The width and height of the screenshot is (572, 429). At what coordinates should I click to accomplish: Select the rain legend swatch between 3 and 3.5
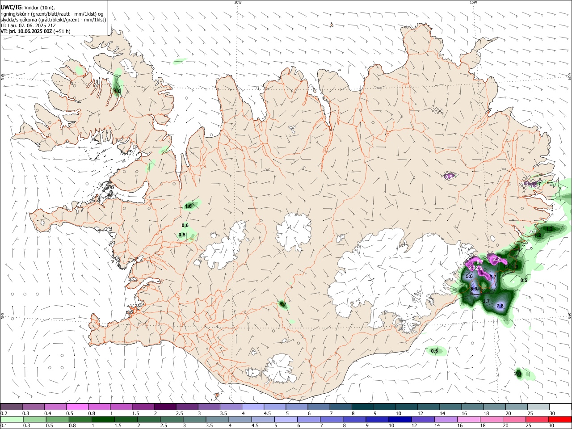[194, 420]
